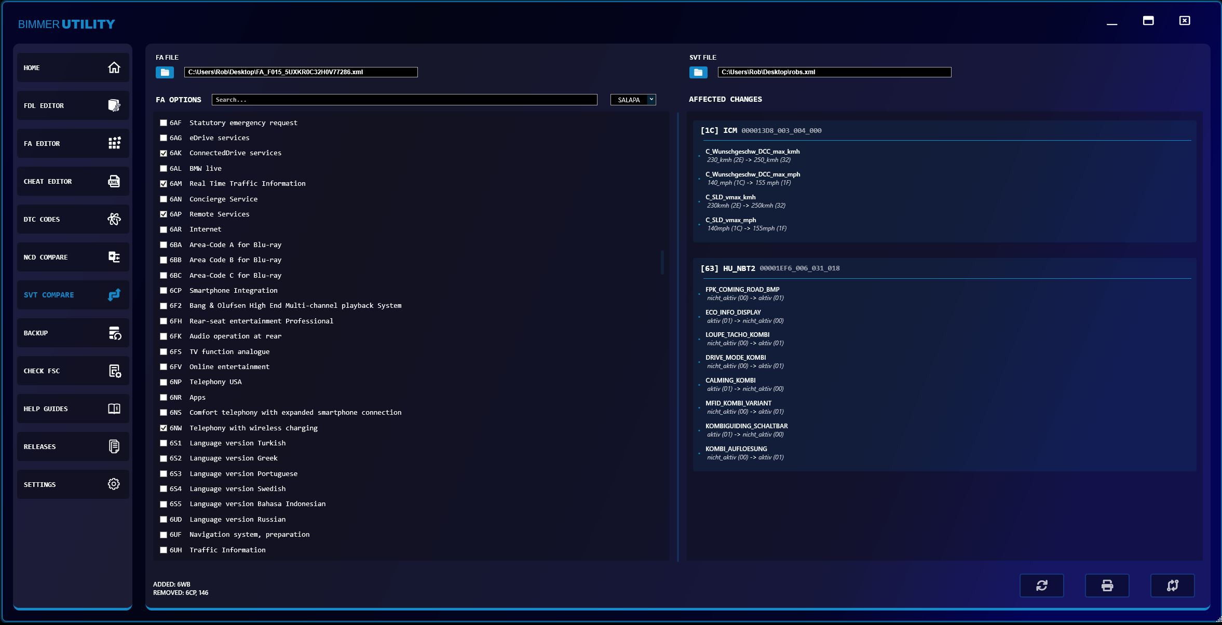Click the FA Editor grid icon
The height and width of the screenshot is (625, 1222).
(114, 143)
